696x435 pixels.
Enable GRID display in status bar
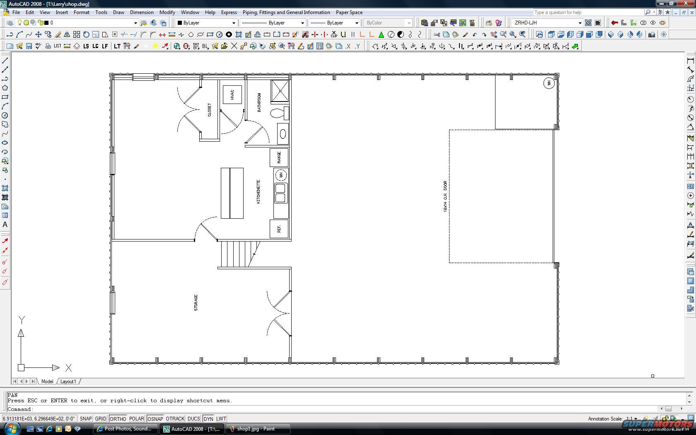pyautogui.click(x=101, y=419)
